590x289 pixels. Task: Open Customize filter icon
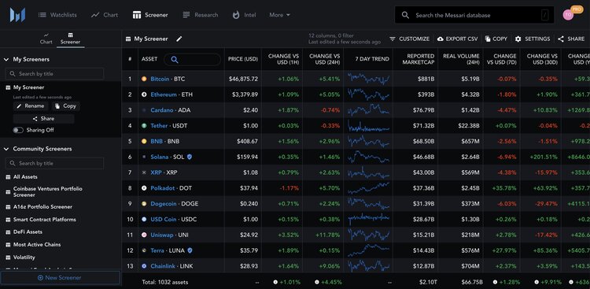click(x=393, y=39)
